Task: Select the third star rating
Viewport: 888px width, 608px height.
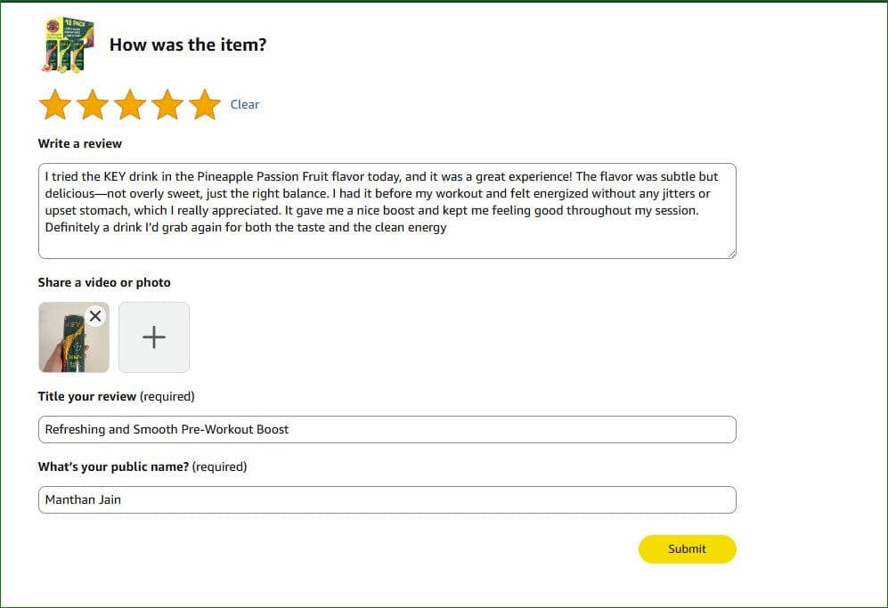Action: click(130, 105)
